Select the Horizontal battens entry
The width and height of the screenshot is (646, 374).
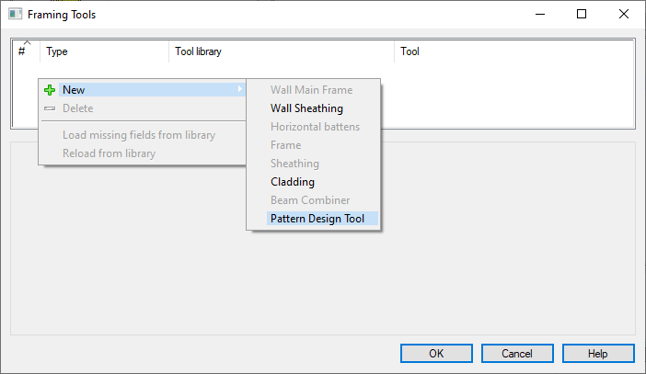point(315,127)
